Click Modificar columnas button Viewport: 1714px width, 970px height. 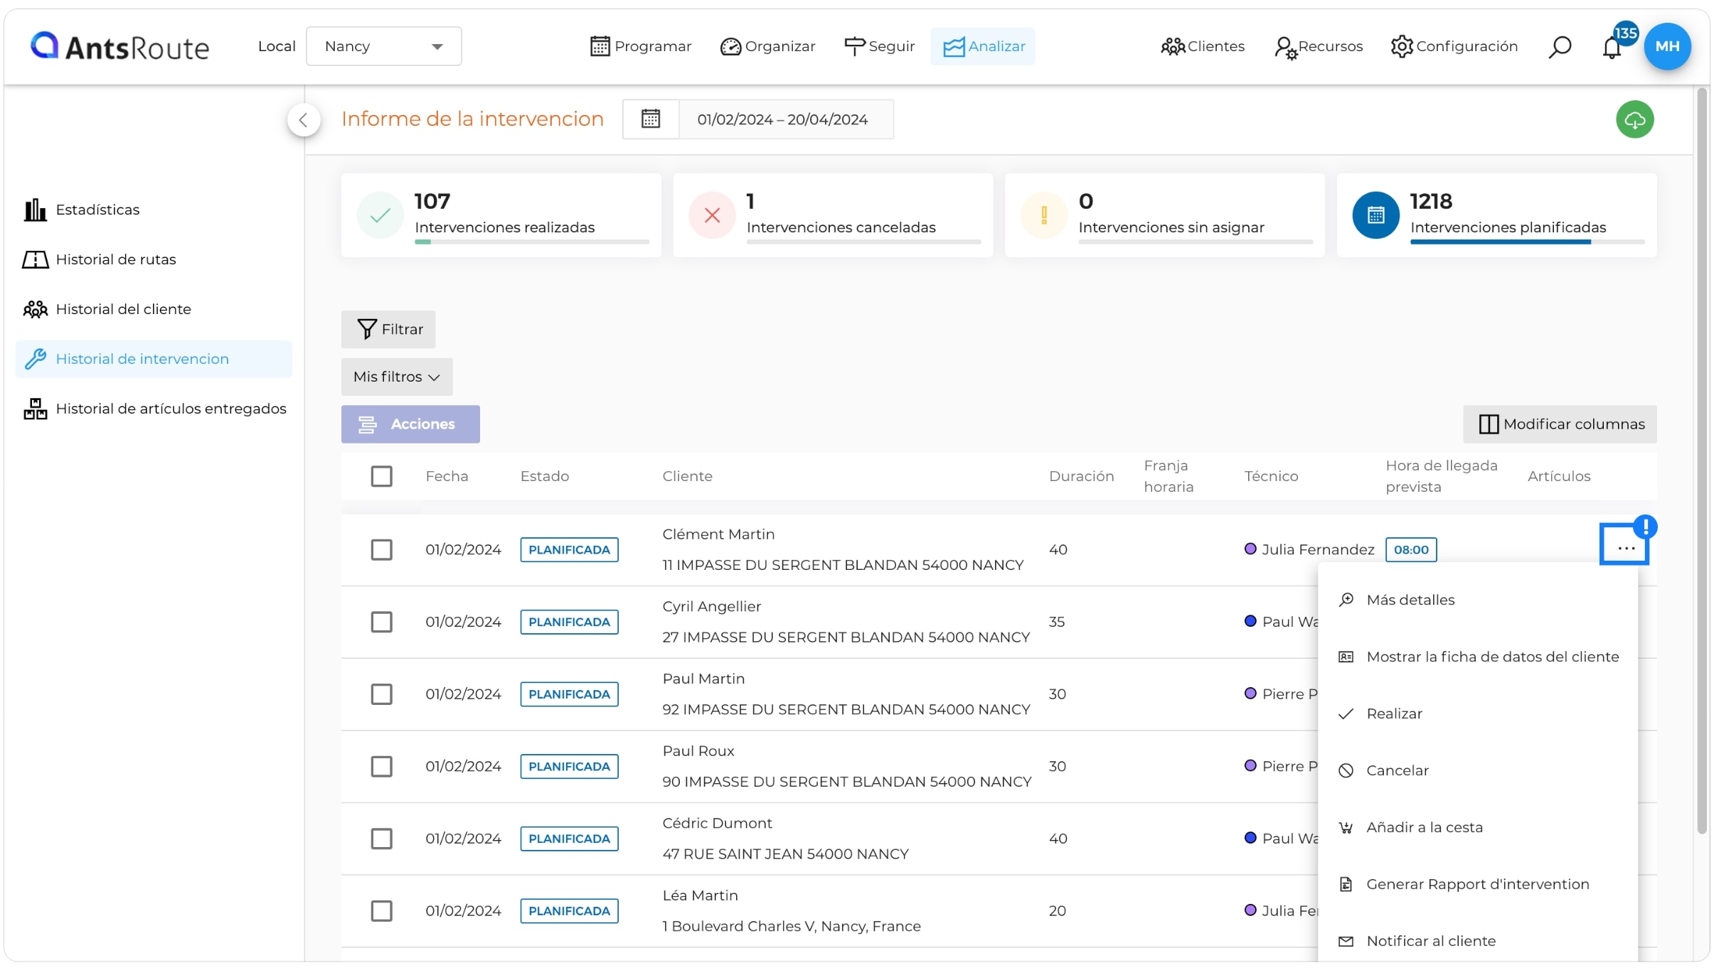point(1560,424)
